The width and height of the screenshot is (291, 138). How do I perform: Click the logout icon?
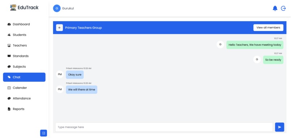point(283,8)
